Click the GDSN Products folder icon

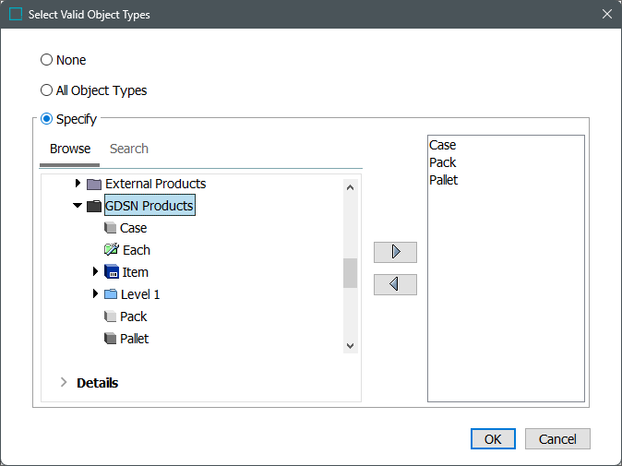tap(94, 206)
